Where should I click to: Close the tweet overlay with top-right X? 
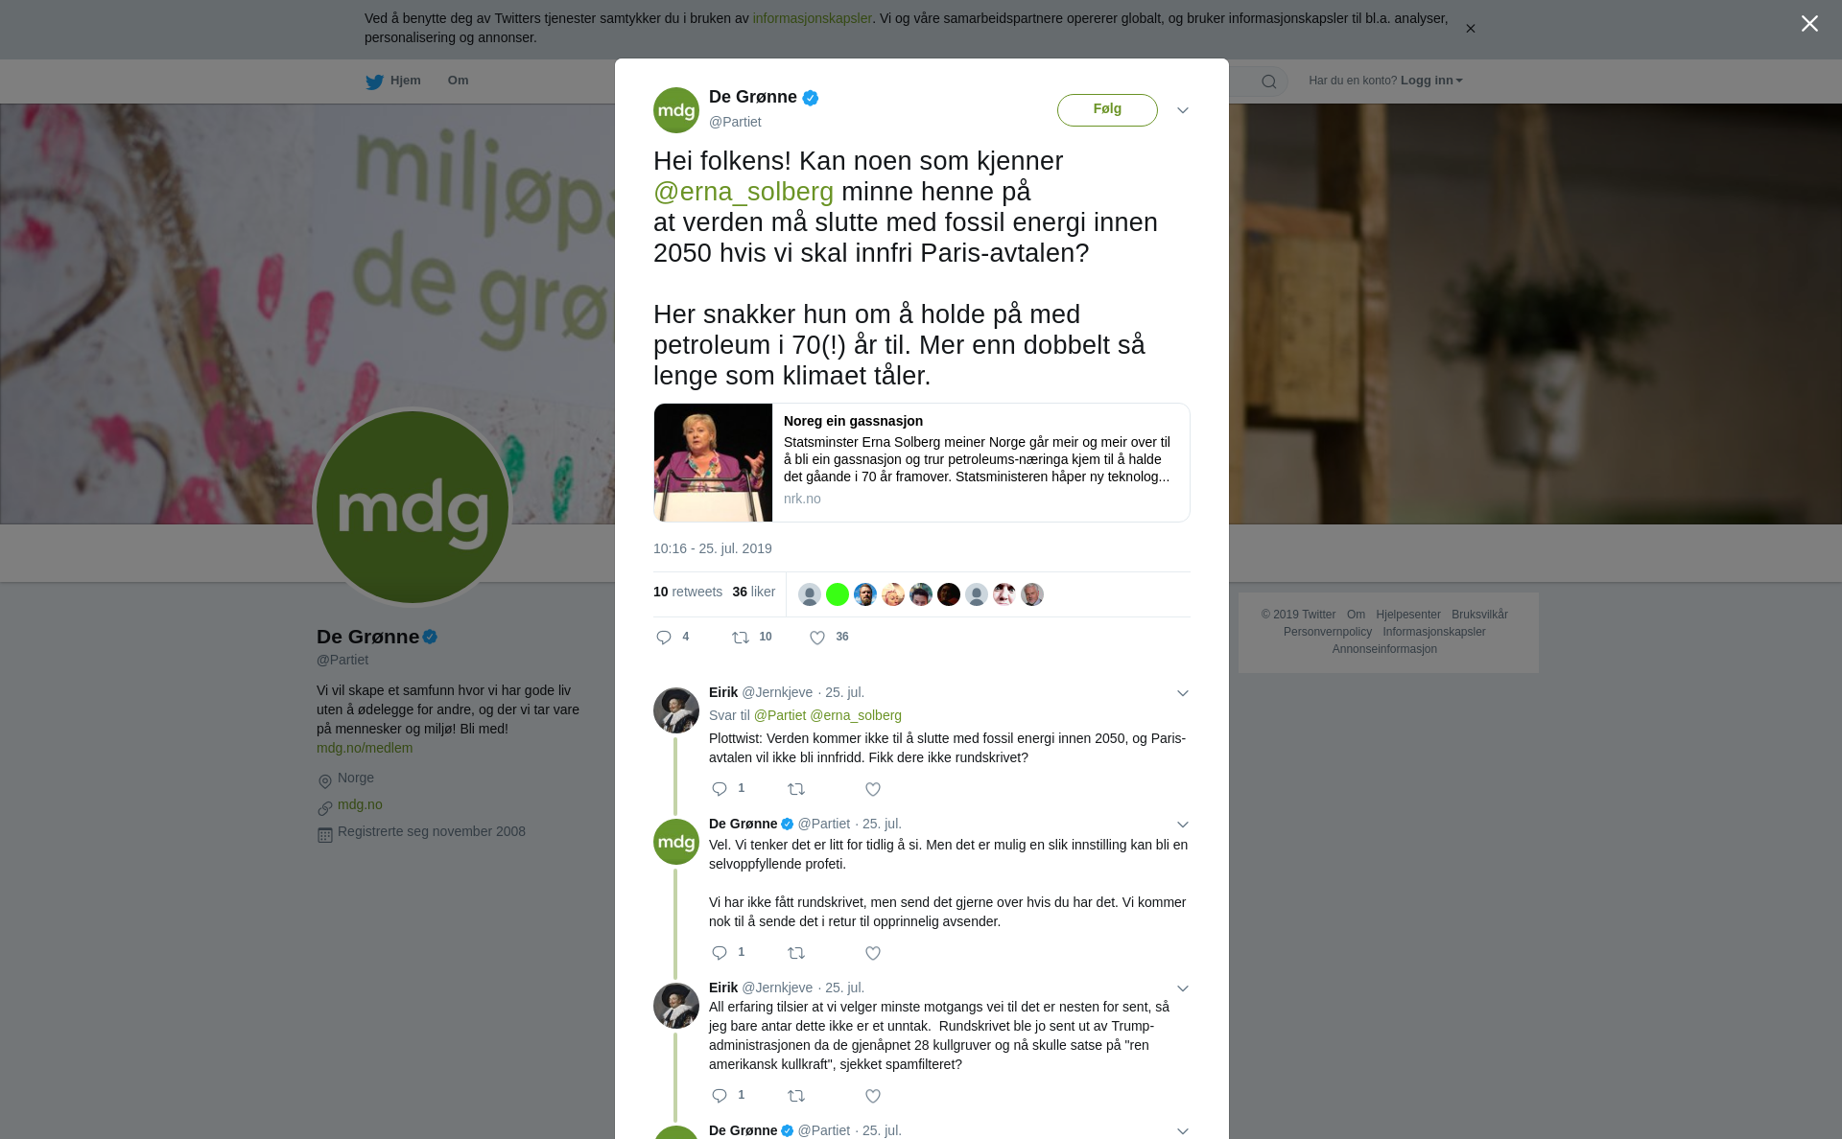tap(1809, 24)
